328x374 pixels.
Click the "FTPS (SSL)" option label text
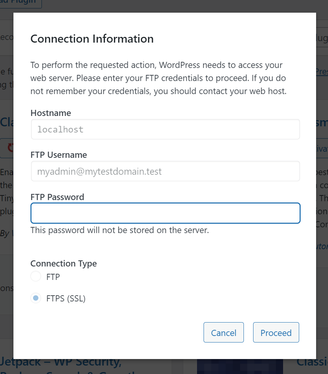[x=66, y=298]
